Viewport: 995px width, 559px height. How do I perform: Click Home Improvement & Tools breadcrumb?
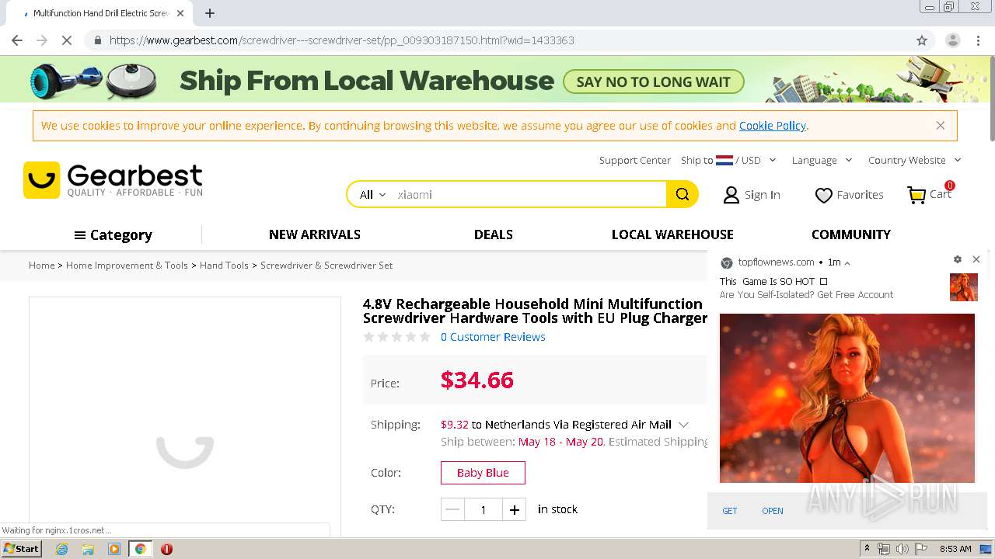(x=127, y=266)
